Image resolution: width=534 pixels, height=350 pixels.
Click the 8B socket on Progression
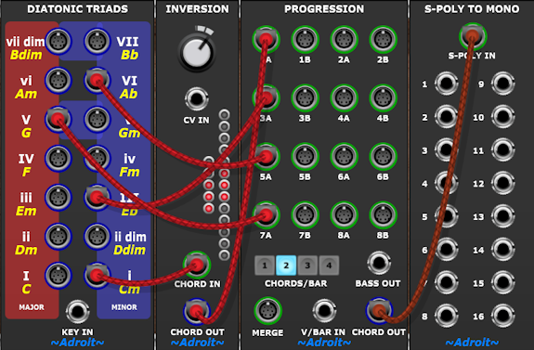pos(383,214)
